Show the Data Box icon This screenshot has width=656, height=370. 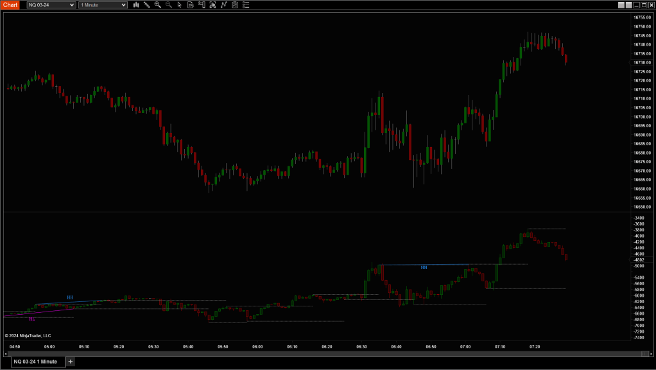click(191, 4)
